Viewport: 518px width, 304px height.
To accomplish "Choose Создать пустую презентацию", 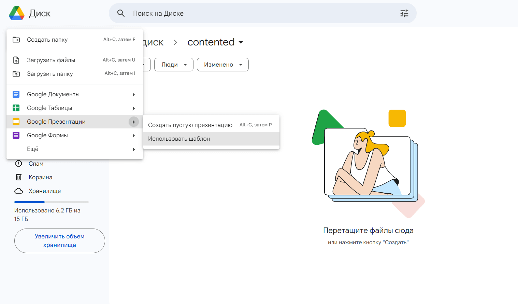I will 211,125.
